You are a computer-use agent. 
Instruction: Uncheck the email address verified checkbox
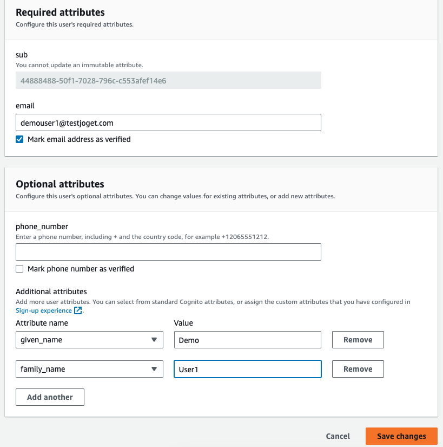point(20,139)
